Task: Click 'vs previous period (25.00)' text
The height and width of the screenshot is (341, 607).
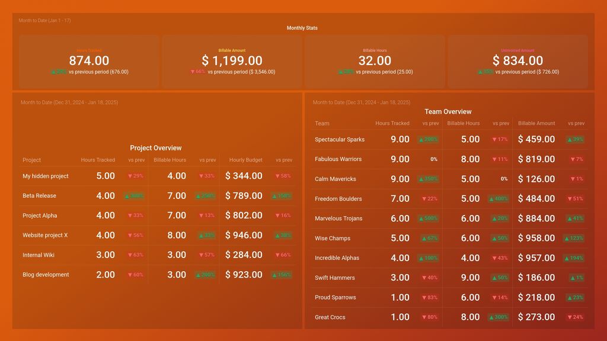Action: (384, 72)
